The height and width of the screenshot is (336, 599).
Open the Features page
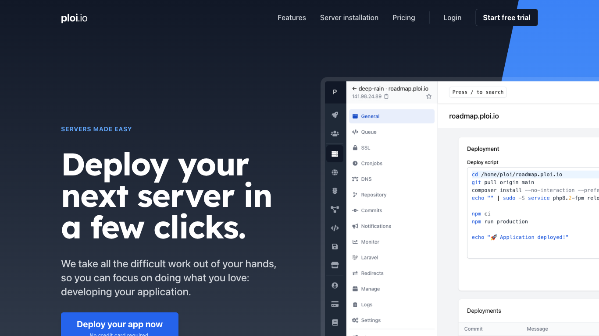coord(292,17)
